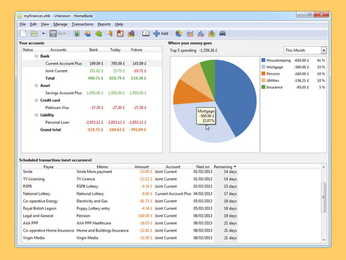Collapse the Bank account group
Viewport: 346px width, 260px height.
(x=36, y=56)
